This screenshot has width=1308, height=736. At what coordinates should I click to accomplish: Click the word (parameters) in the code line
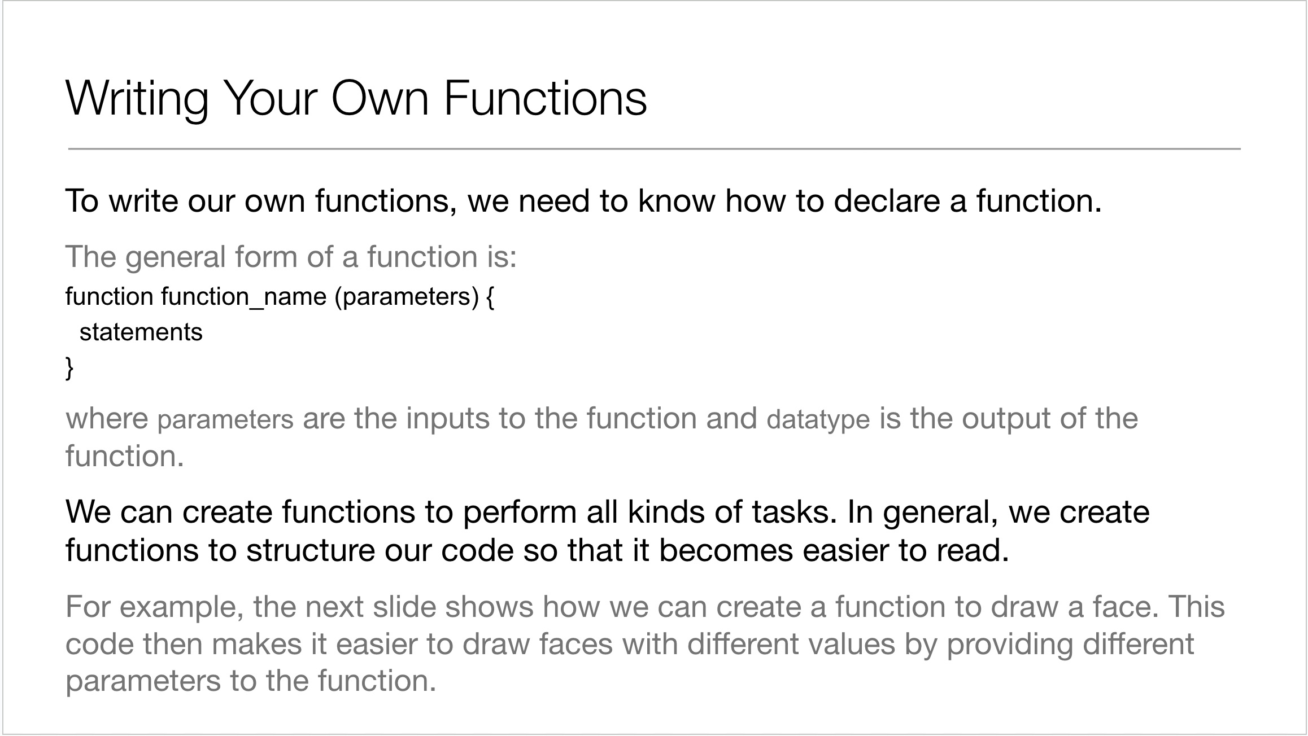[x=407, y=297]
